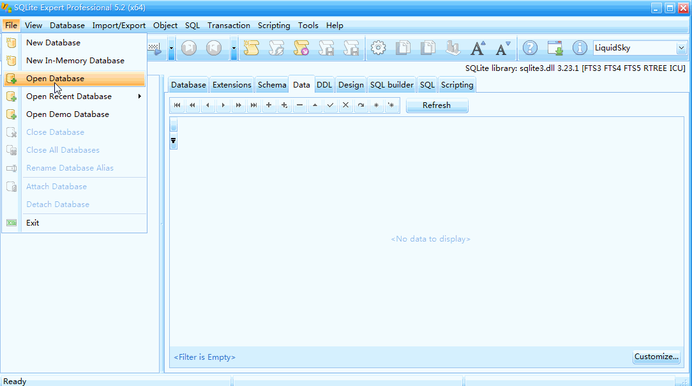Choose Open Database from File menu
The width and height of the screenshot is (692, 386).
click(74, 79)
